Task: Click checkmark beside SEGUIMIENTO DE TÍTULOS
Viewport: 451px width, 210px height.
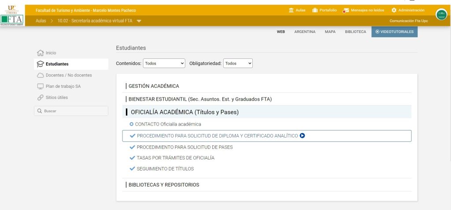Action: coord(132,169)
